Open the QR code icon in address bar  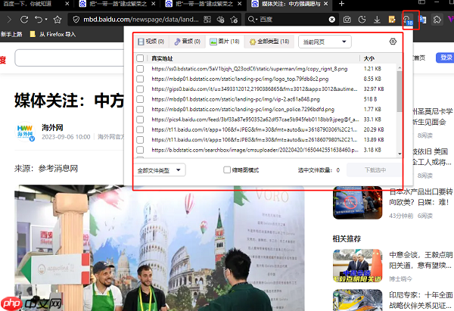pyautogui.click(x=207, y=20)
